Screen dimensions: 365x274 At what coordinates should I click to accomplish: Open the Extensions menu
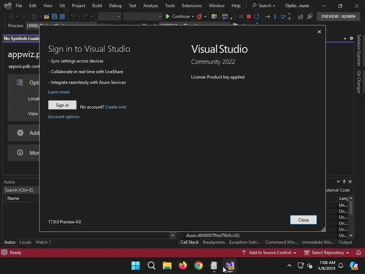click(192, 6)
